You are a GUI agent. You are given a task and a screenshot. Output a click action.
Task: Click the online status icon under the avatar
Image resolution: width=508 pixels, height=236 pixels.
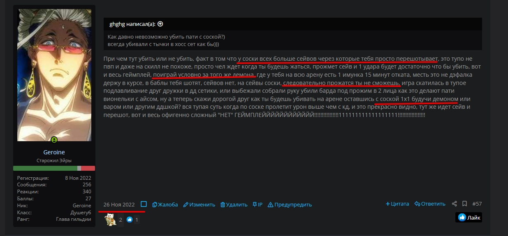coord(54,140)
